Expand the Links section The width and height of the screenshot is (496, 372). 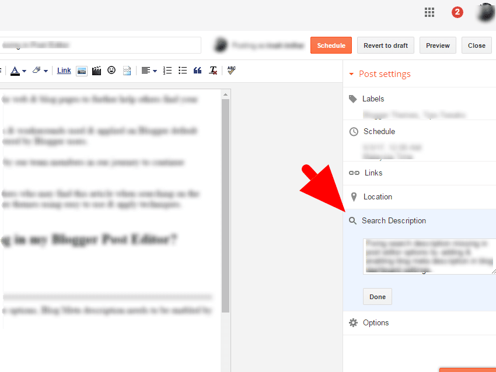click(420, 173)
